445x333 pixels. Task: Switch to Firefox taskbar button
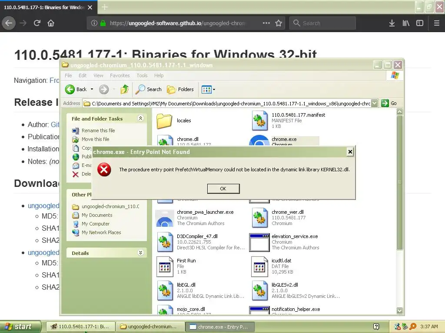(x=80, y=326)
